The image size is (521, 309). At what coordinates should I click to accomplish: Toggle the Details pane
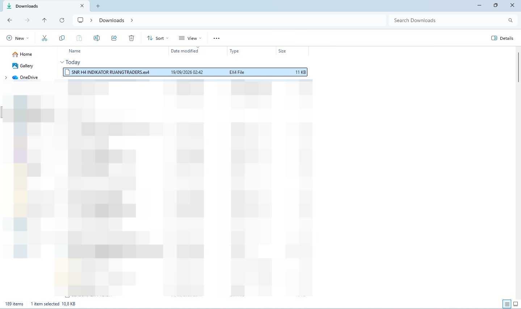coord(502,38)
